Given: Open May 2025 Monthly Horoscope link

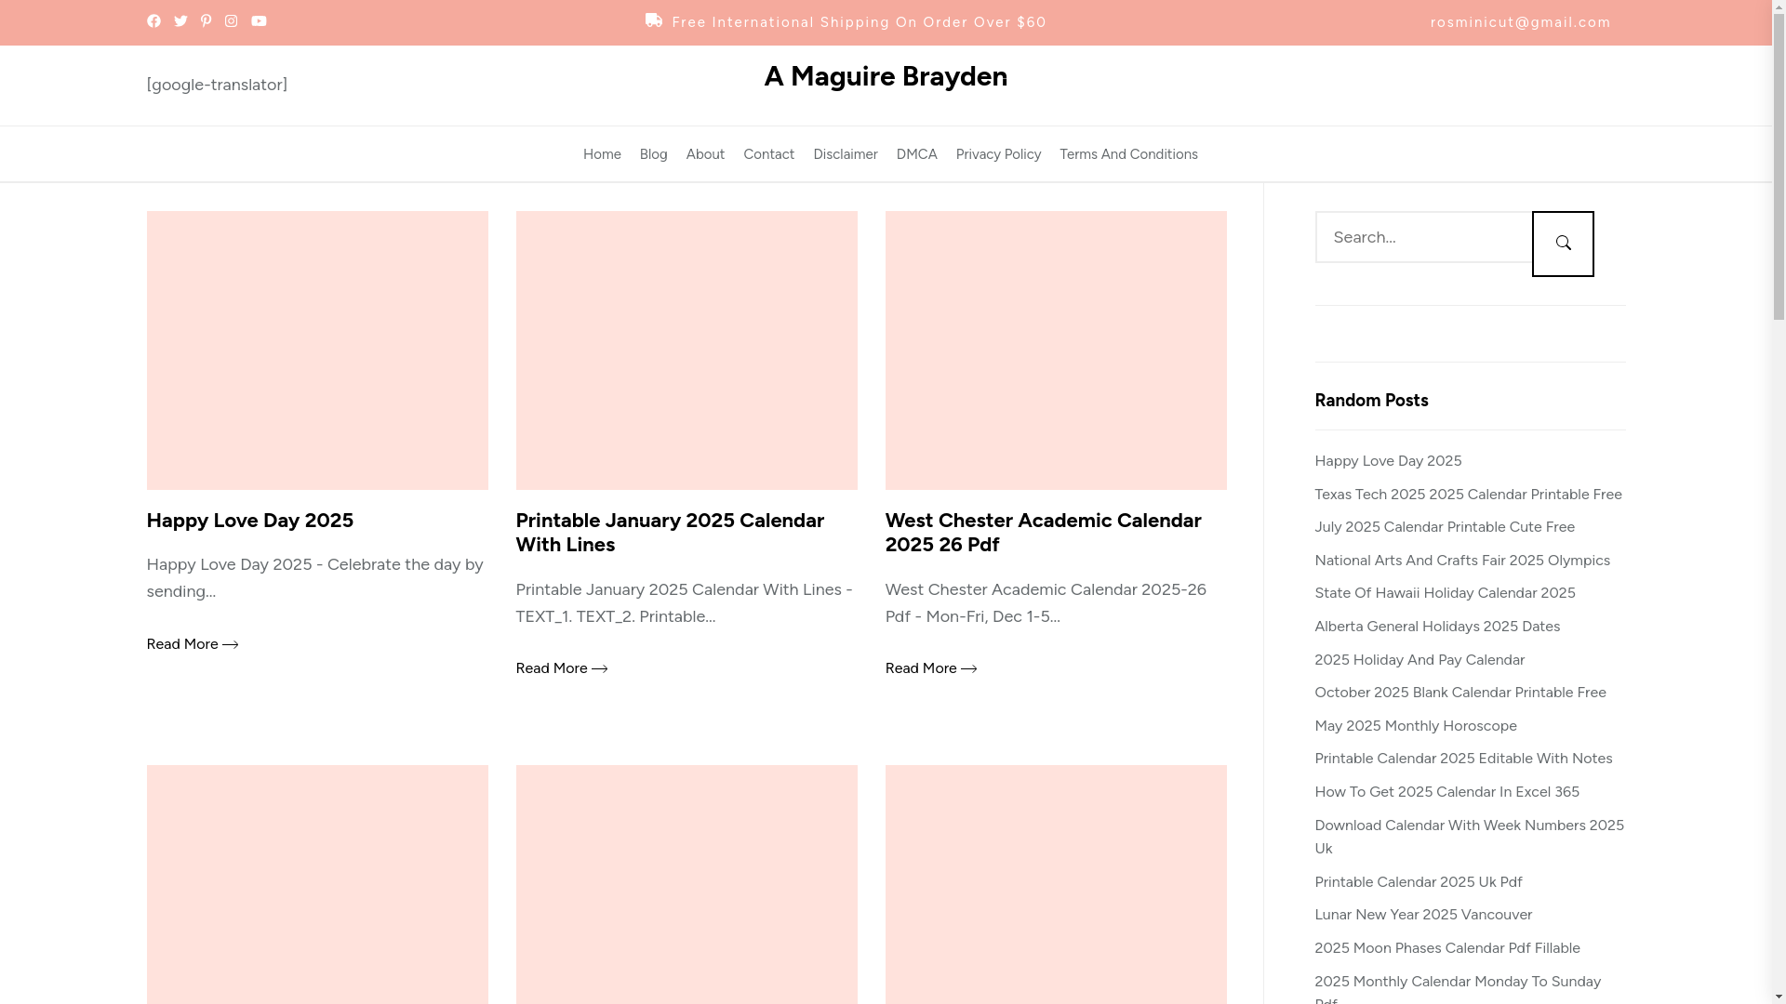Looking at the screenshot, I should (1416, 726).
